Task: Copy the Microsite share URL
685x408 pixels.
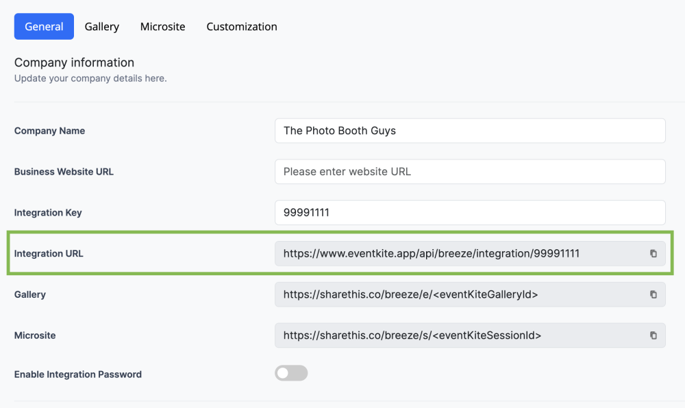Action: click(x=653, y=336)
